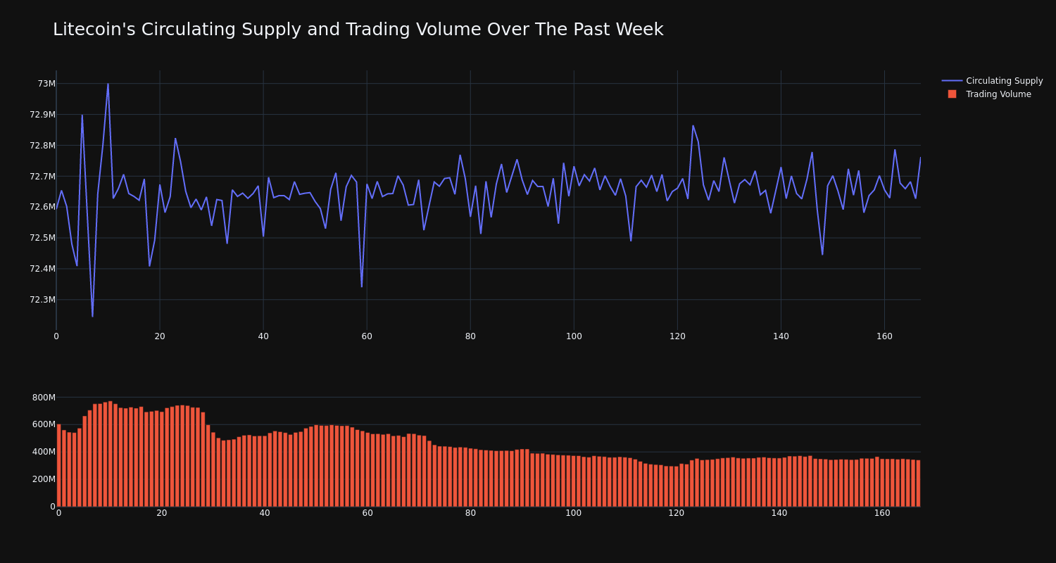
Task: Click the lowest supply dip below 72.3M
Action: (x=92, y=316)
